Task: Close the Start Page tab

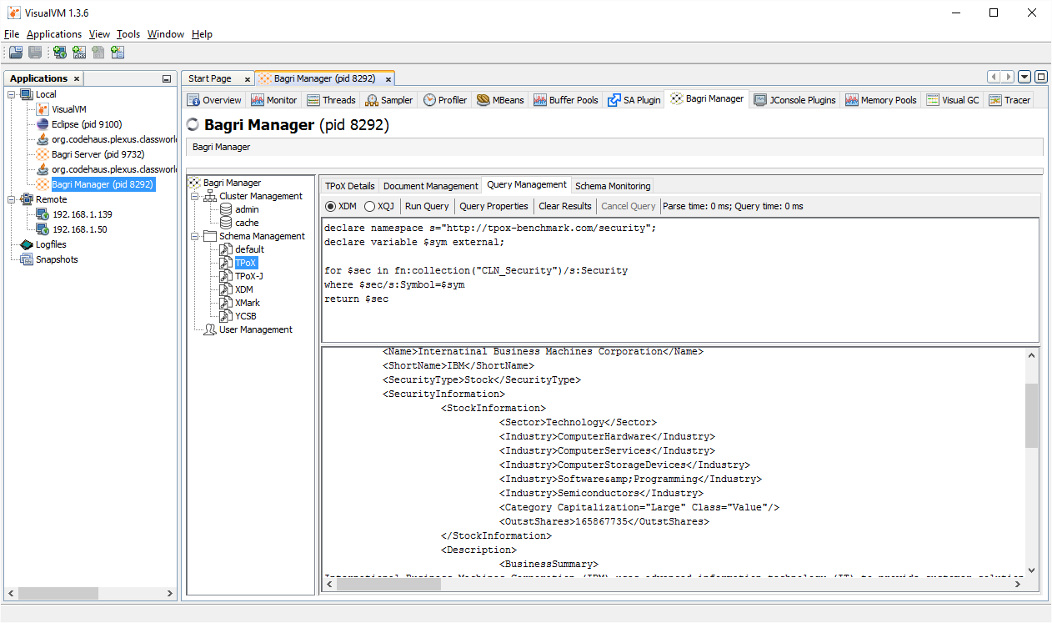Action: point(248,78)
